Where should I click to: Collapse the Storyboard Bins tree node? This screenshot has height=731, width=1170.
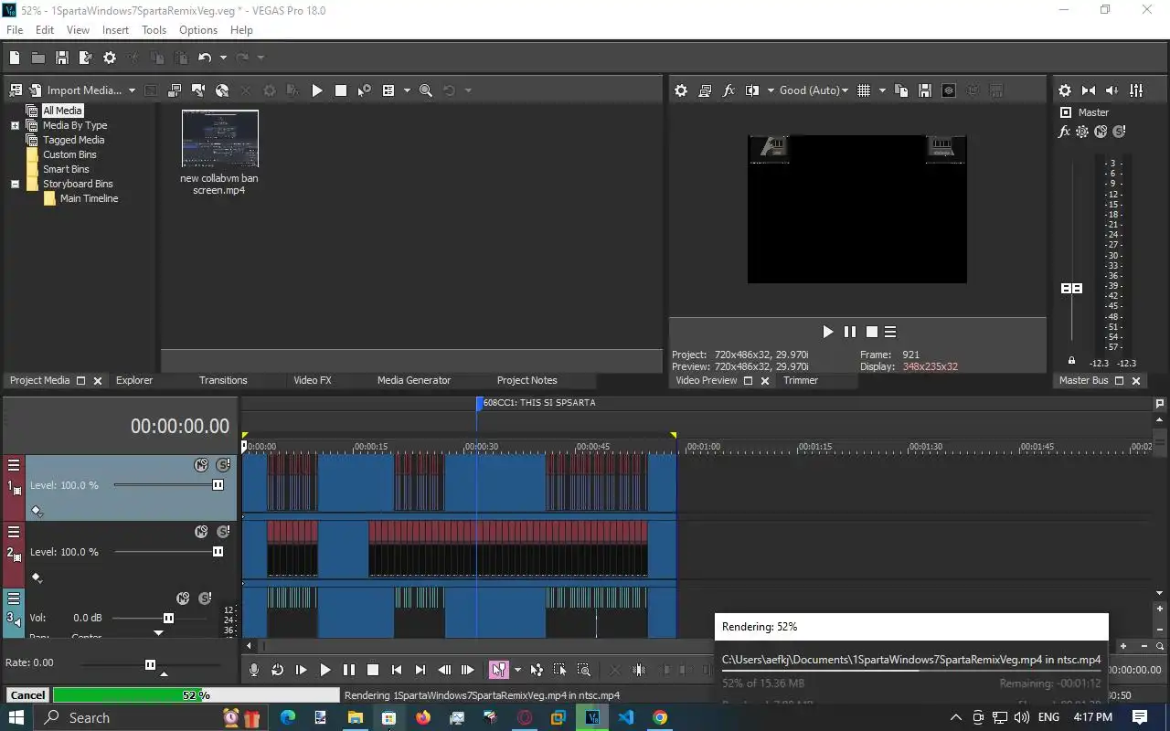15,184
